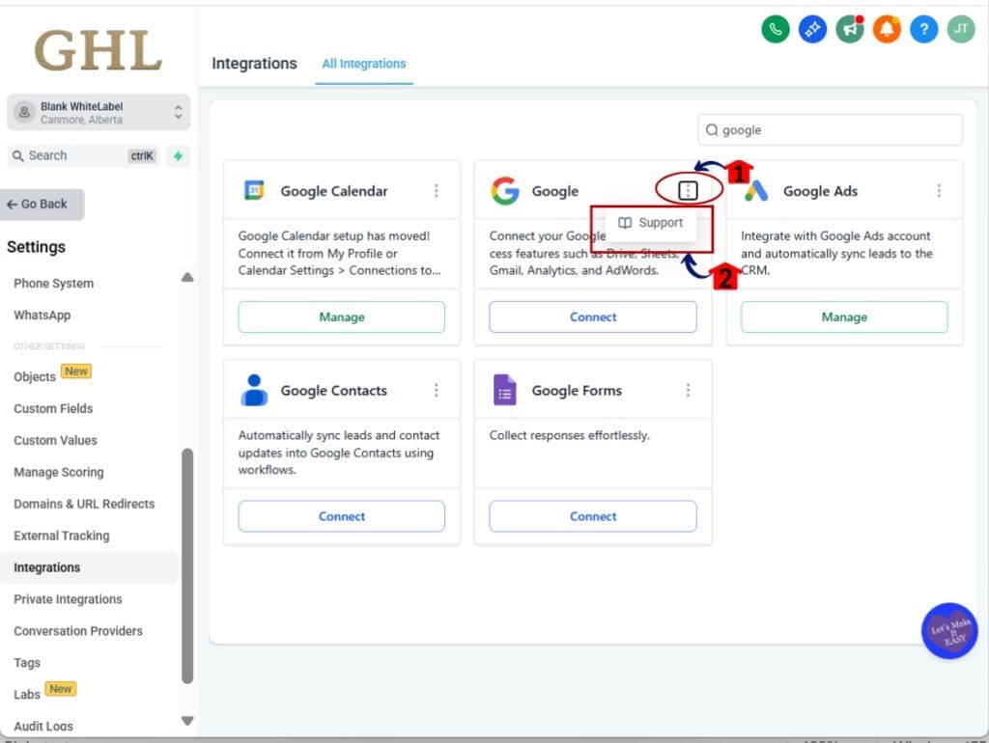Image resolution: width=989 pixels, height=743 pixels.
Task: Click the purple heart chat widget
Action: (949, 631)
